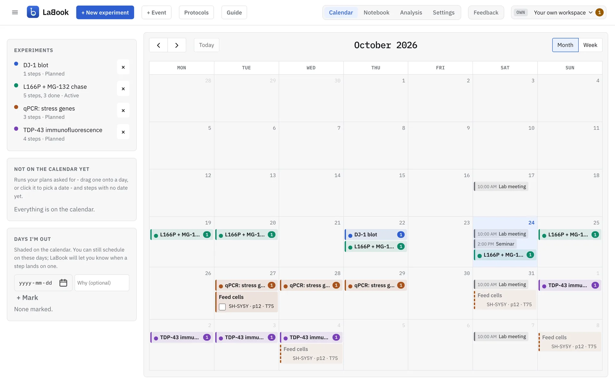615x384 pixels.
Task: Click the workspace notification badge
Action: (x=599, y=13)
